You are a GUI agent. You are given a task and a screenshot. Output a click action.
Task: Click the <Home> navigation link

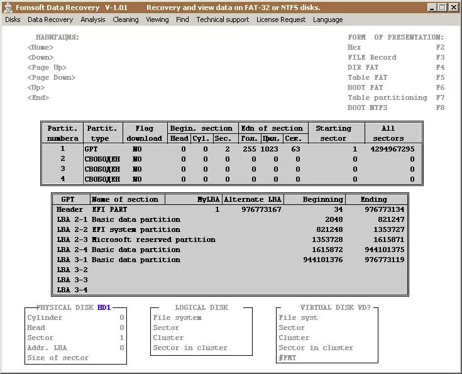pos(40,47)
